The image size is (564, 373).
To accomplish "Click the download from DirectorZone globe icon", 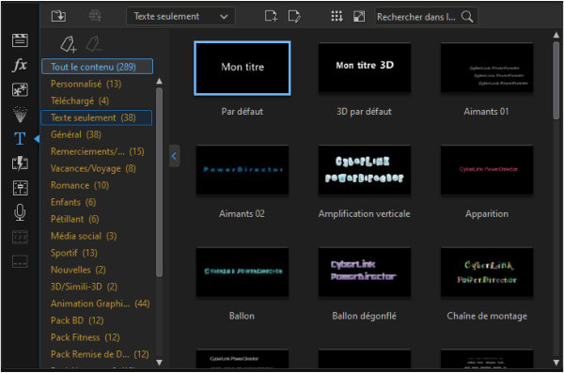I will coord(95,16).
